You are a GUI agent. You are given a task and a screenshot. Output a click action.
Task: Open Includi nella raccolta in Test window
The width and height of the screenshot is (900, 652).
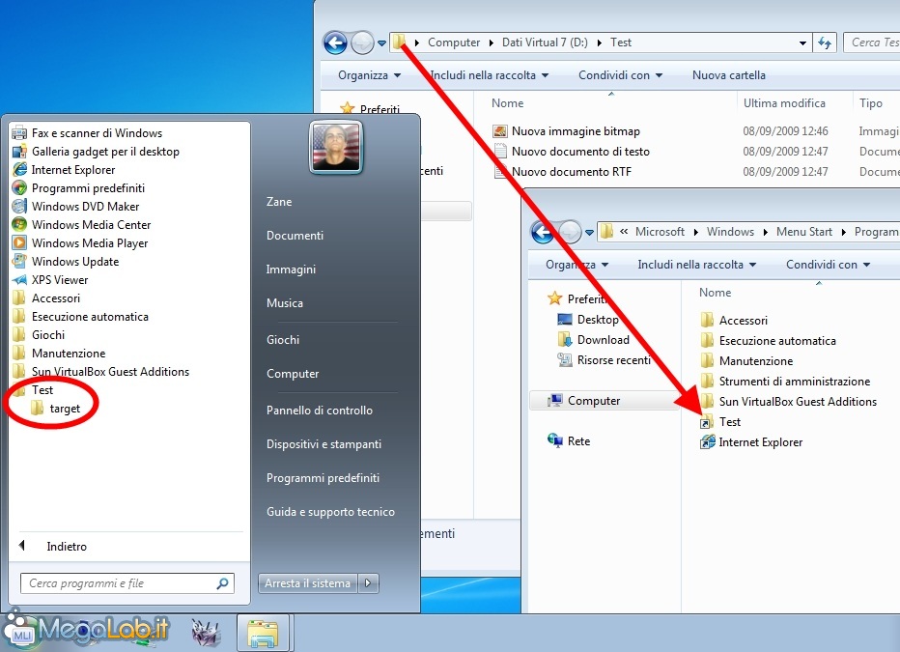point(489,75)
